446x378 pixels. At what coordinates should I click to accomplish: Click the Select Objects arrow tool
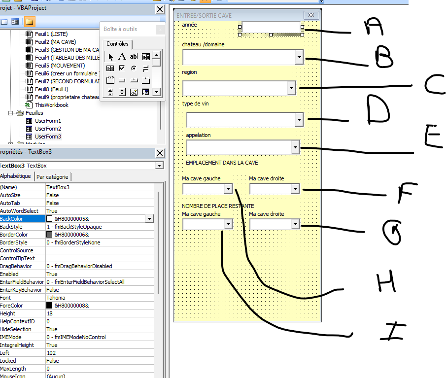[x=110, y=57]
